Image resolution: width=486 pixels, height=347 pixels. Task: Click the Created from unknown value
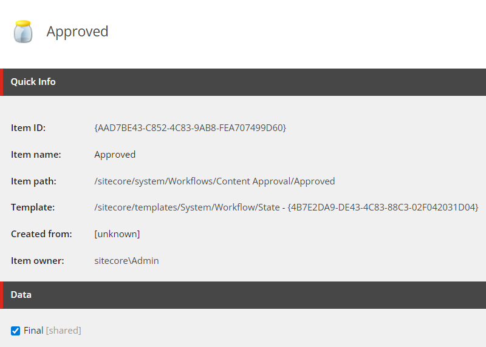coord(117,234)
